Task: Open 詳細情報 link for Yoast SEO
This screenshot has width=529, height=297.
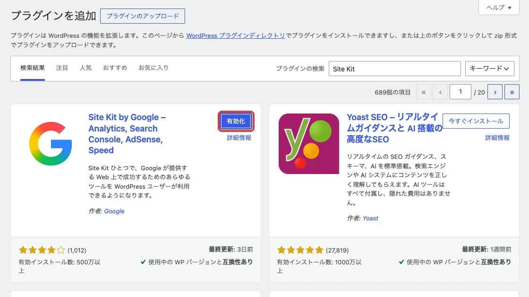Action: coord(497,138)
